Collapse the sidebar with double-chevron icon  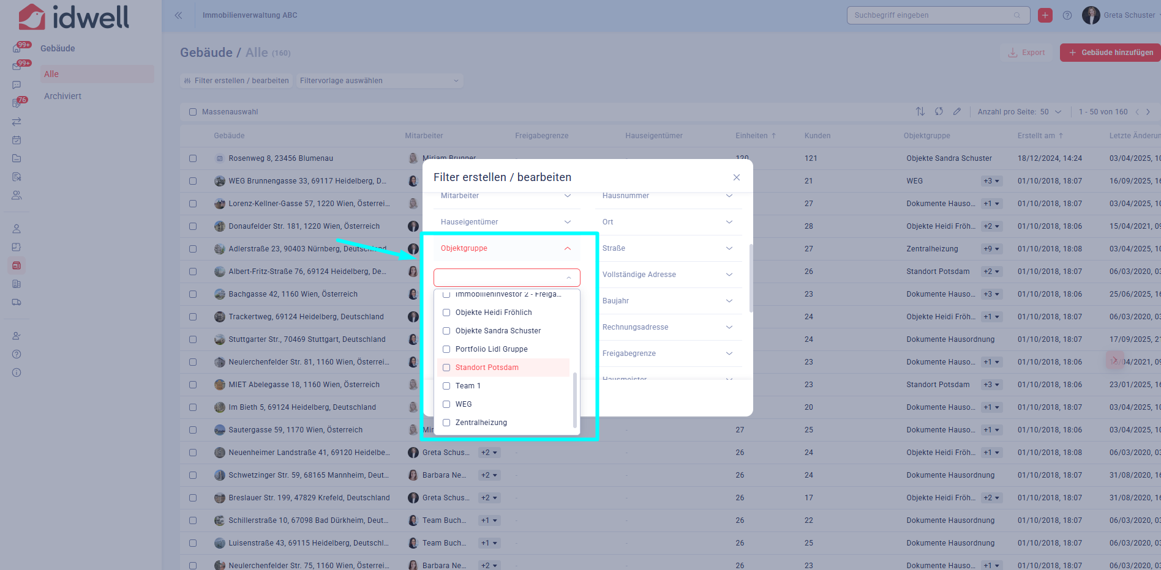coord(178,15)
